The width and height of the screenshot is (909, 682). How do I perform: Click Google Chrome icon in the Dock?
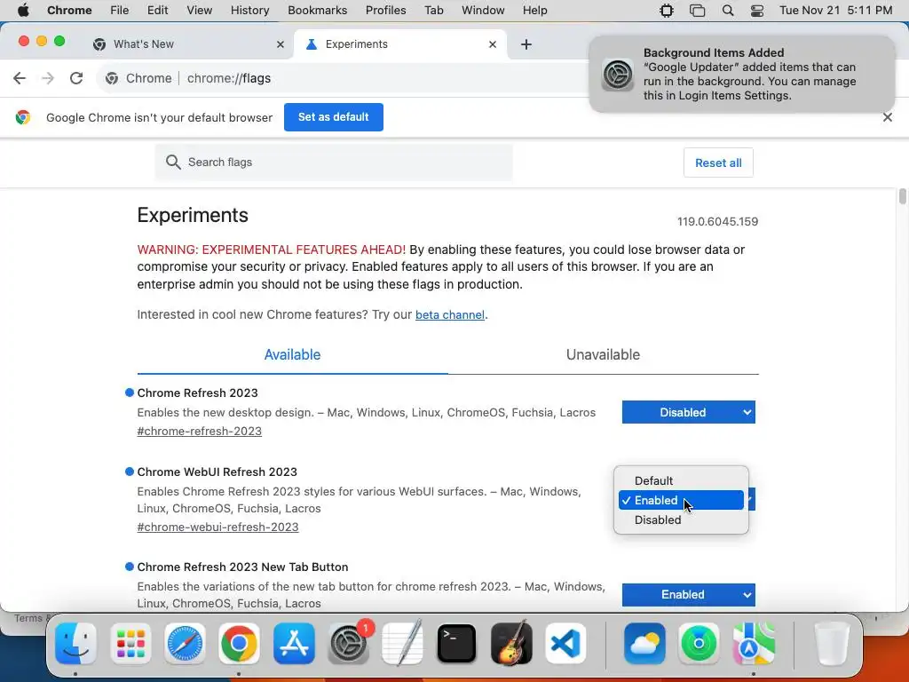point(239,643)
